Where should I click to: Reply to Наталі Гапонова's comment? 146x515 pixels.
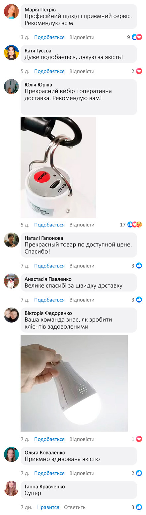click(x=82, y=266)
